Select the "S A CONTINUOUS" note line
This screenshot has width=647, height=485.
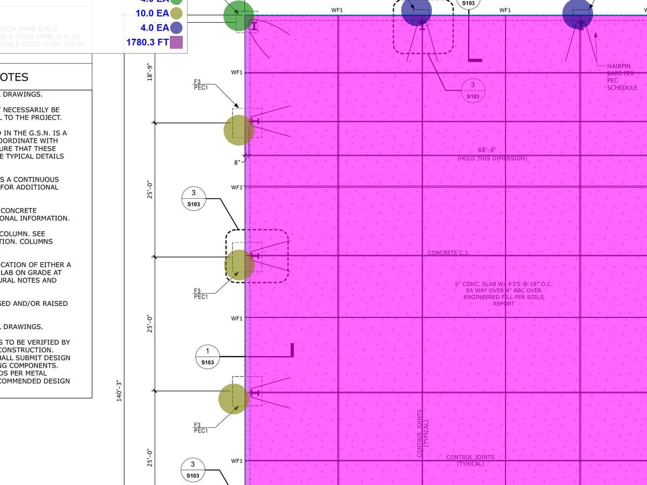(x=30, y=179)
